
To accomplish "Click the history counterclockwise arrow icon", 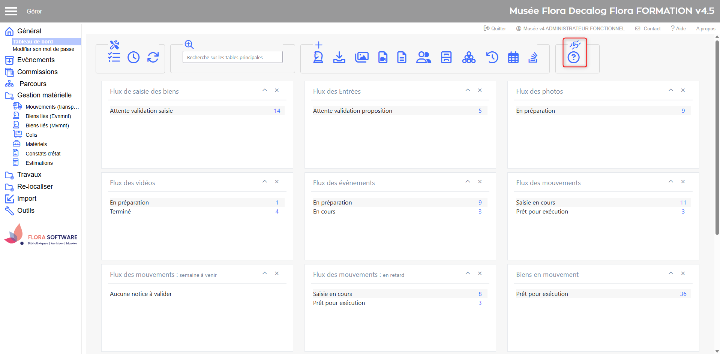I will [492, 57].
